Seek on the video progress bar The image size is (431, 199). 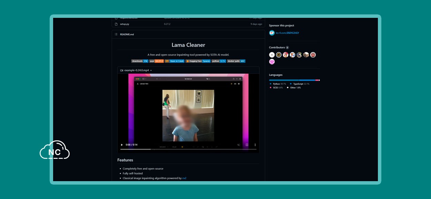click(x=188, y=149)
